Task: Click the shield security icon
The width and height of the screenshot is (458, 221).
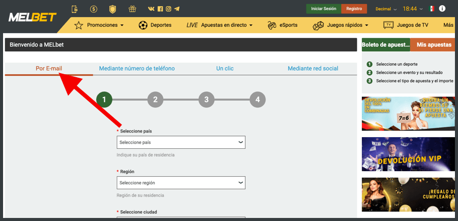Action: [x=112, y=9]
